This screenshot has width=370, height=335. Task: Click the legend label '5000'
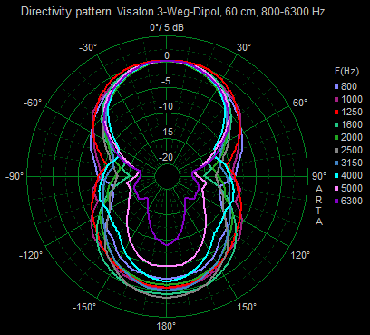(352, 188)
